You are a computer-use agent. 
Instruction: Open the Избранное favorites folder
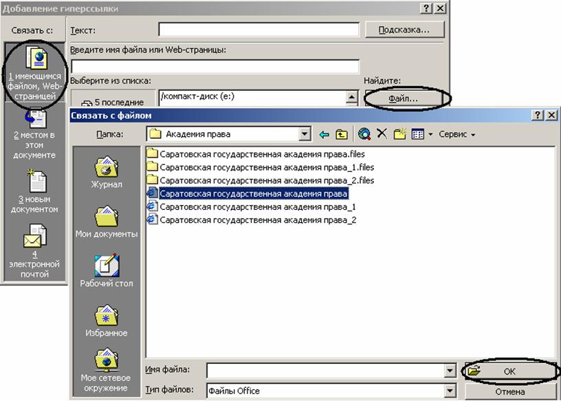coord(107,320)
